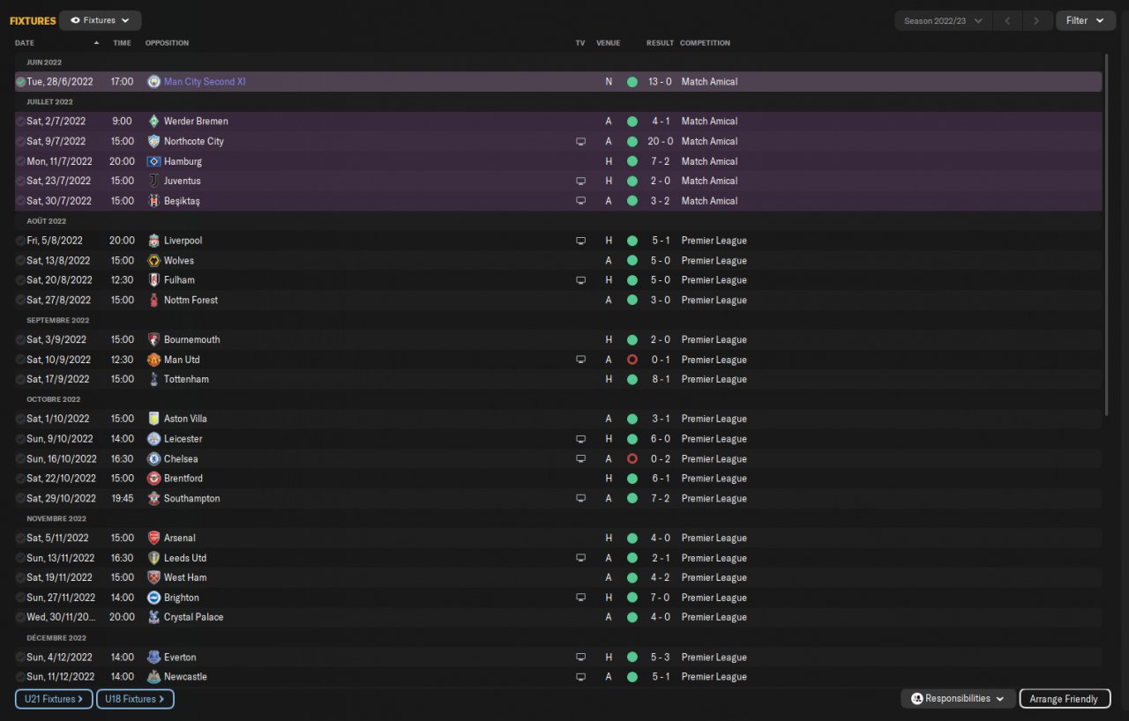Click the Newcastle club crest

(x=153, y=677)
